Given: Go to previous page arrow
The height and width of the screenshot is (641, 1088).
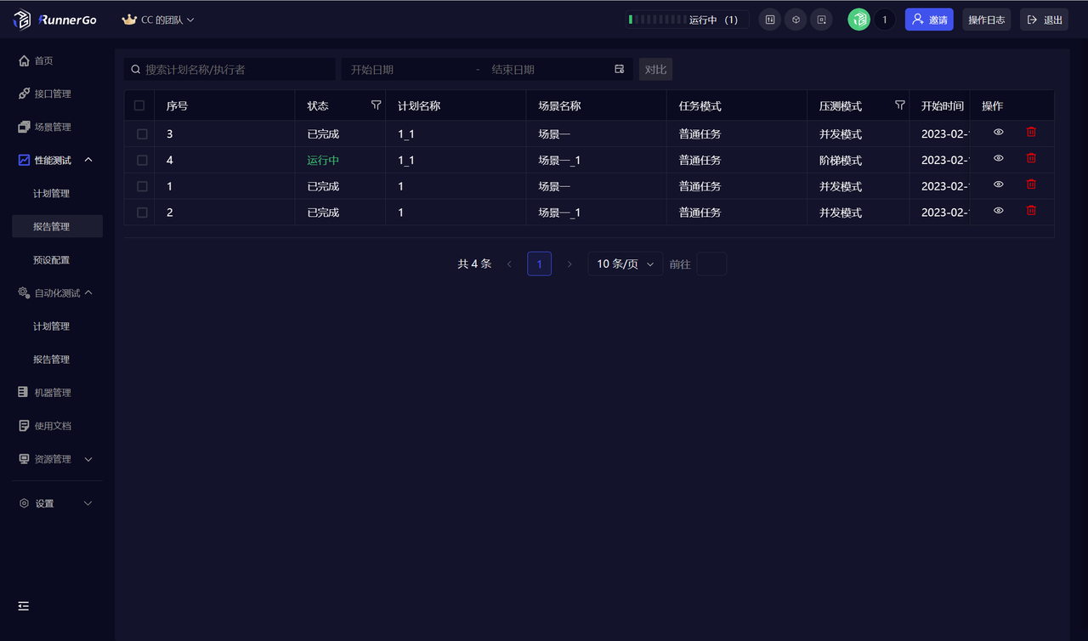Looking at the screenshot, I should pos(509,264).
